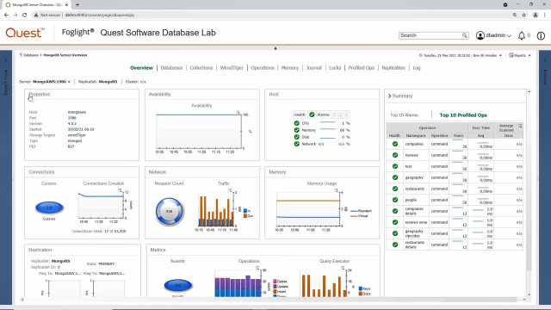
Task: Click the Namespace column header
Action: [x=416, y=136]
